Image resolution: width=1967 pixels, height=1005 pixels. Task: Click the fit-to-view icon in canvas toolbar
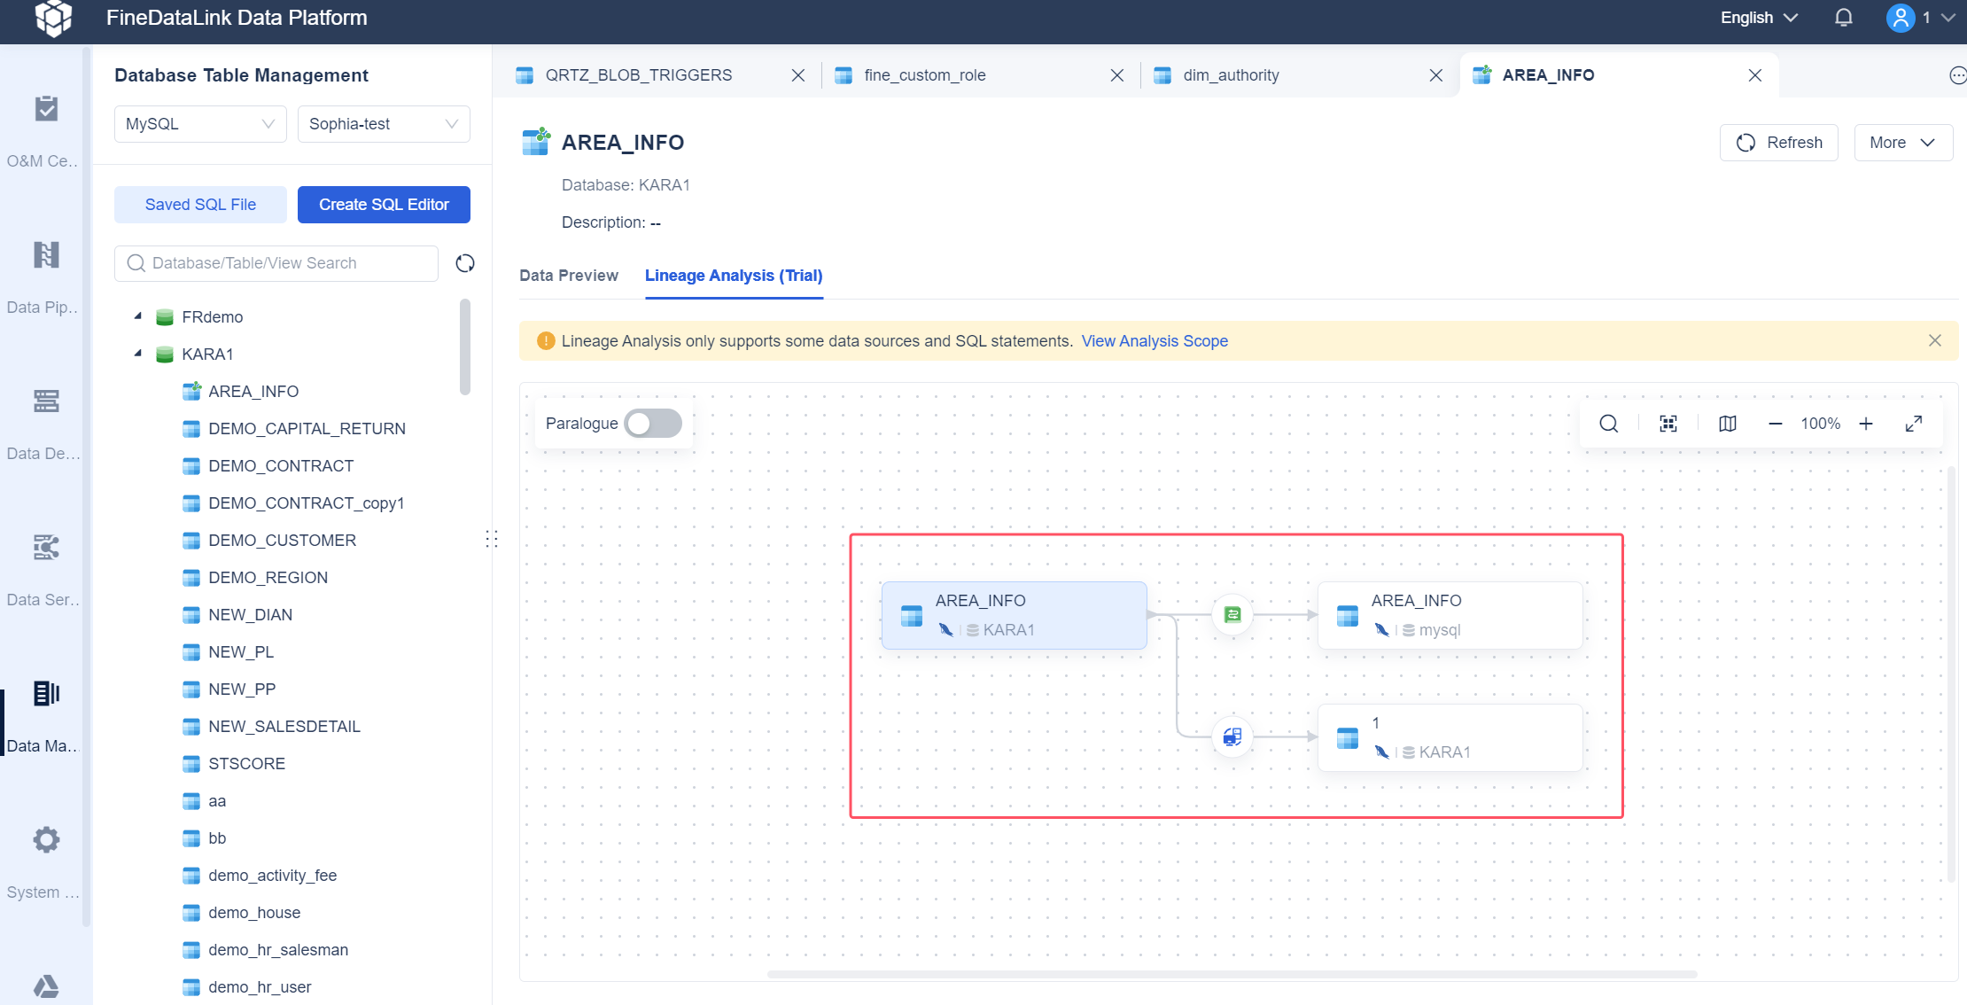(1668, 424)
